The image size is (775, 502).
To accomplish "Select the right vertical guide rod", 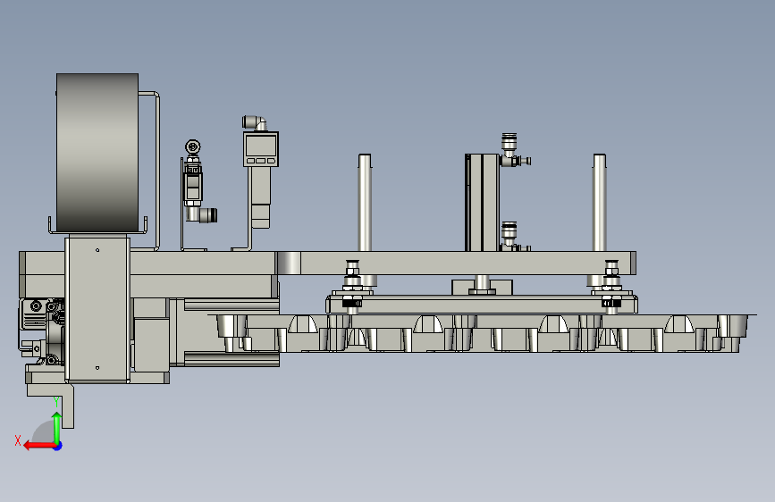I will (x=600, y=203).
